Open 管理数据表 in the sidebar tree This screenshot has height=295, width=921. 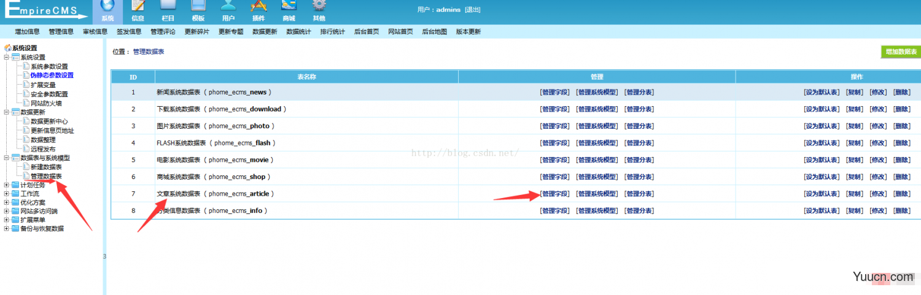coord(46,176)
